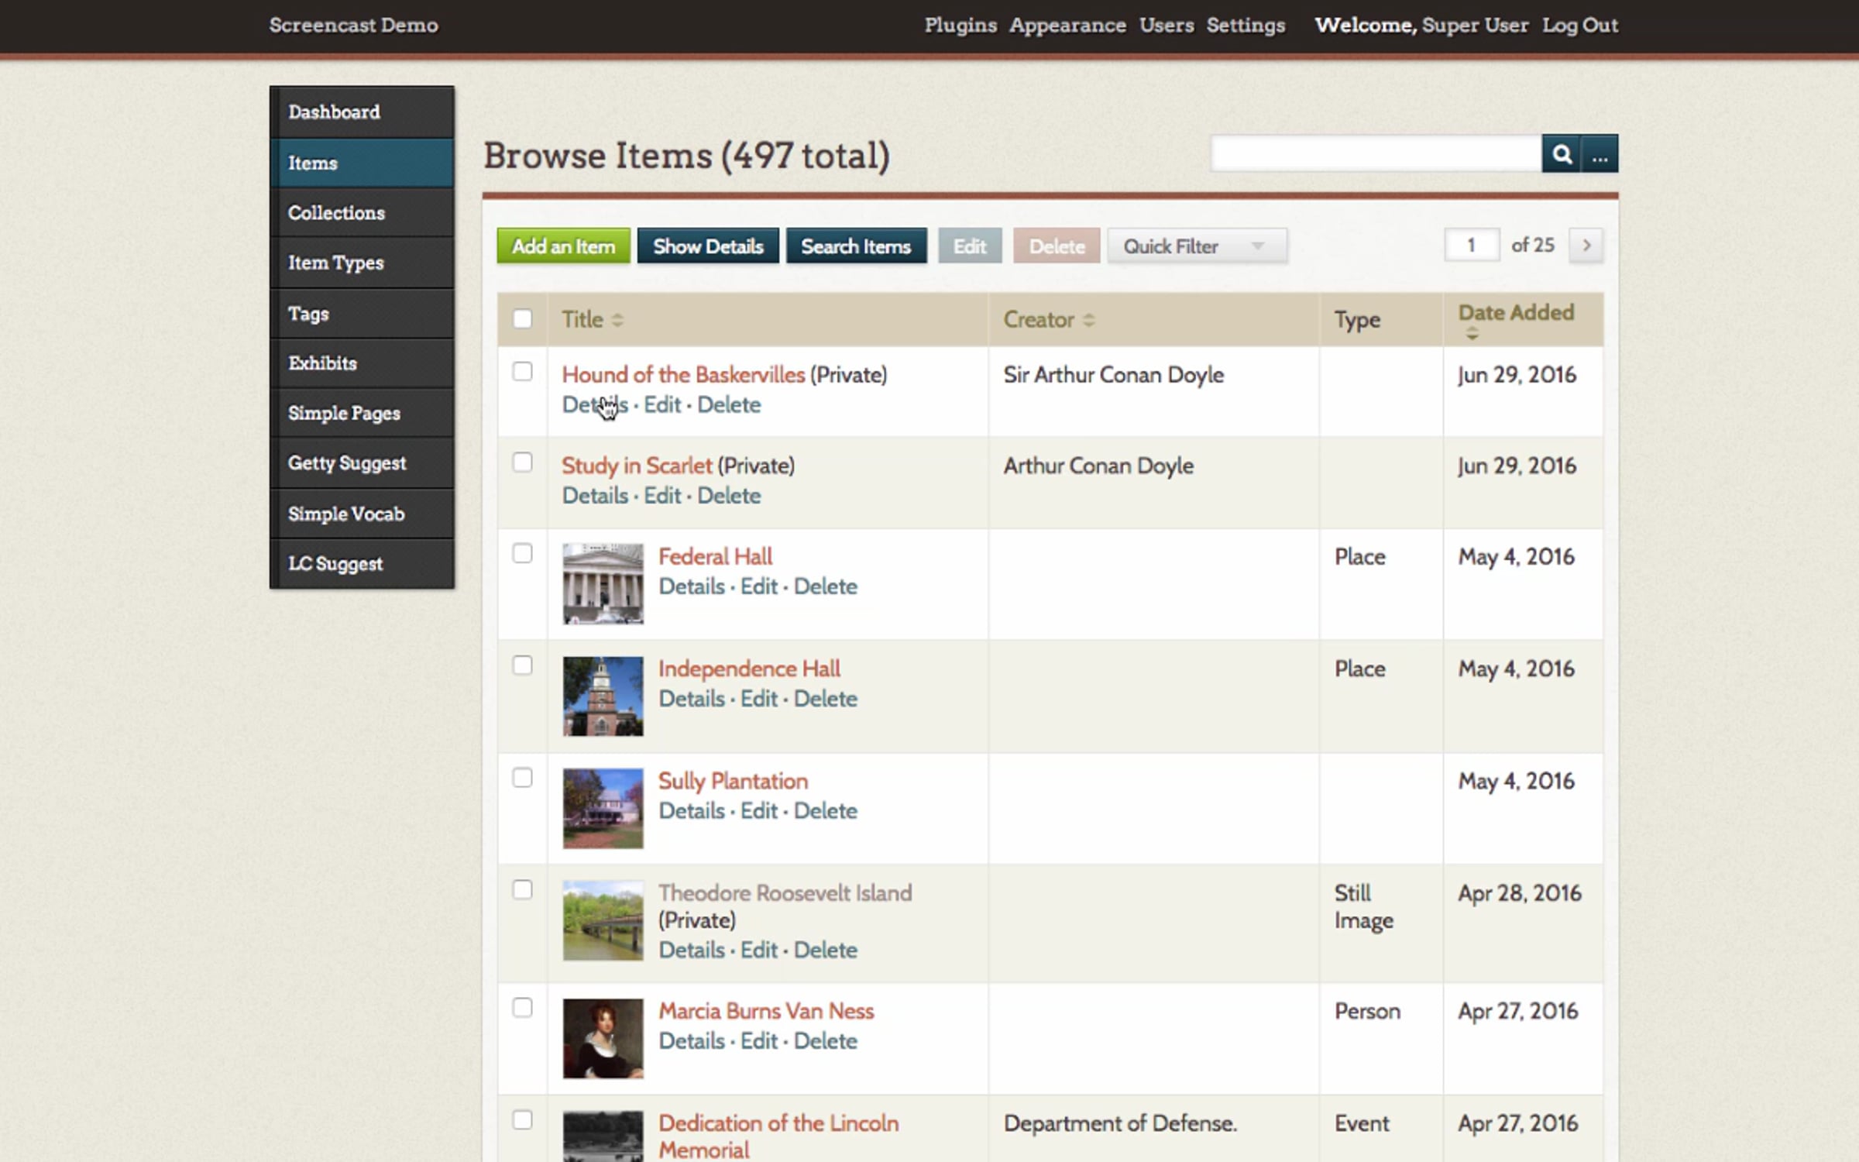Click the magnifying glass search icon
Screen dimensions: 1859x1162
(x=1561, y=154)
